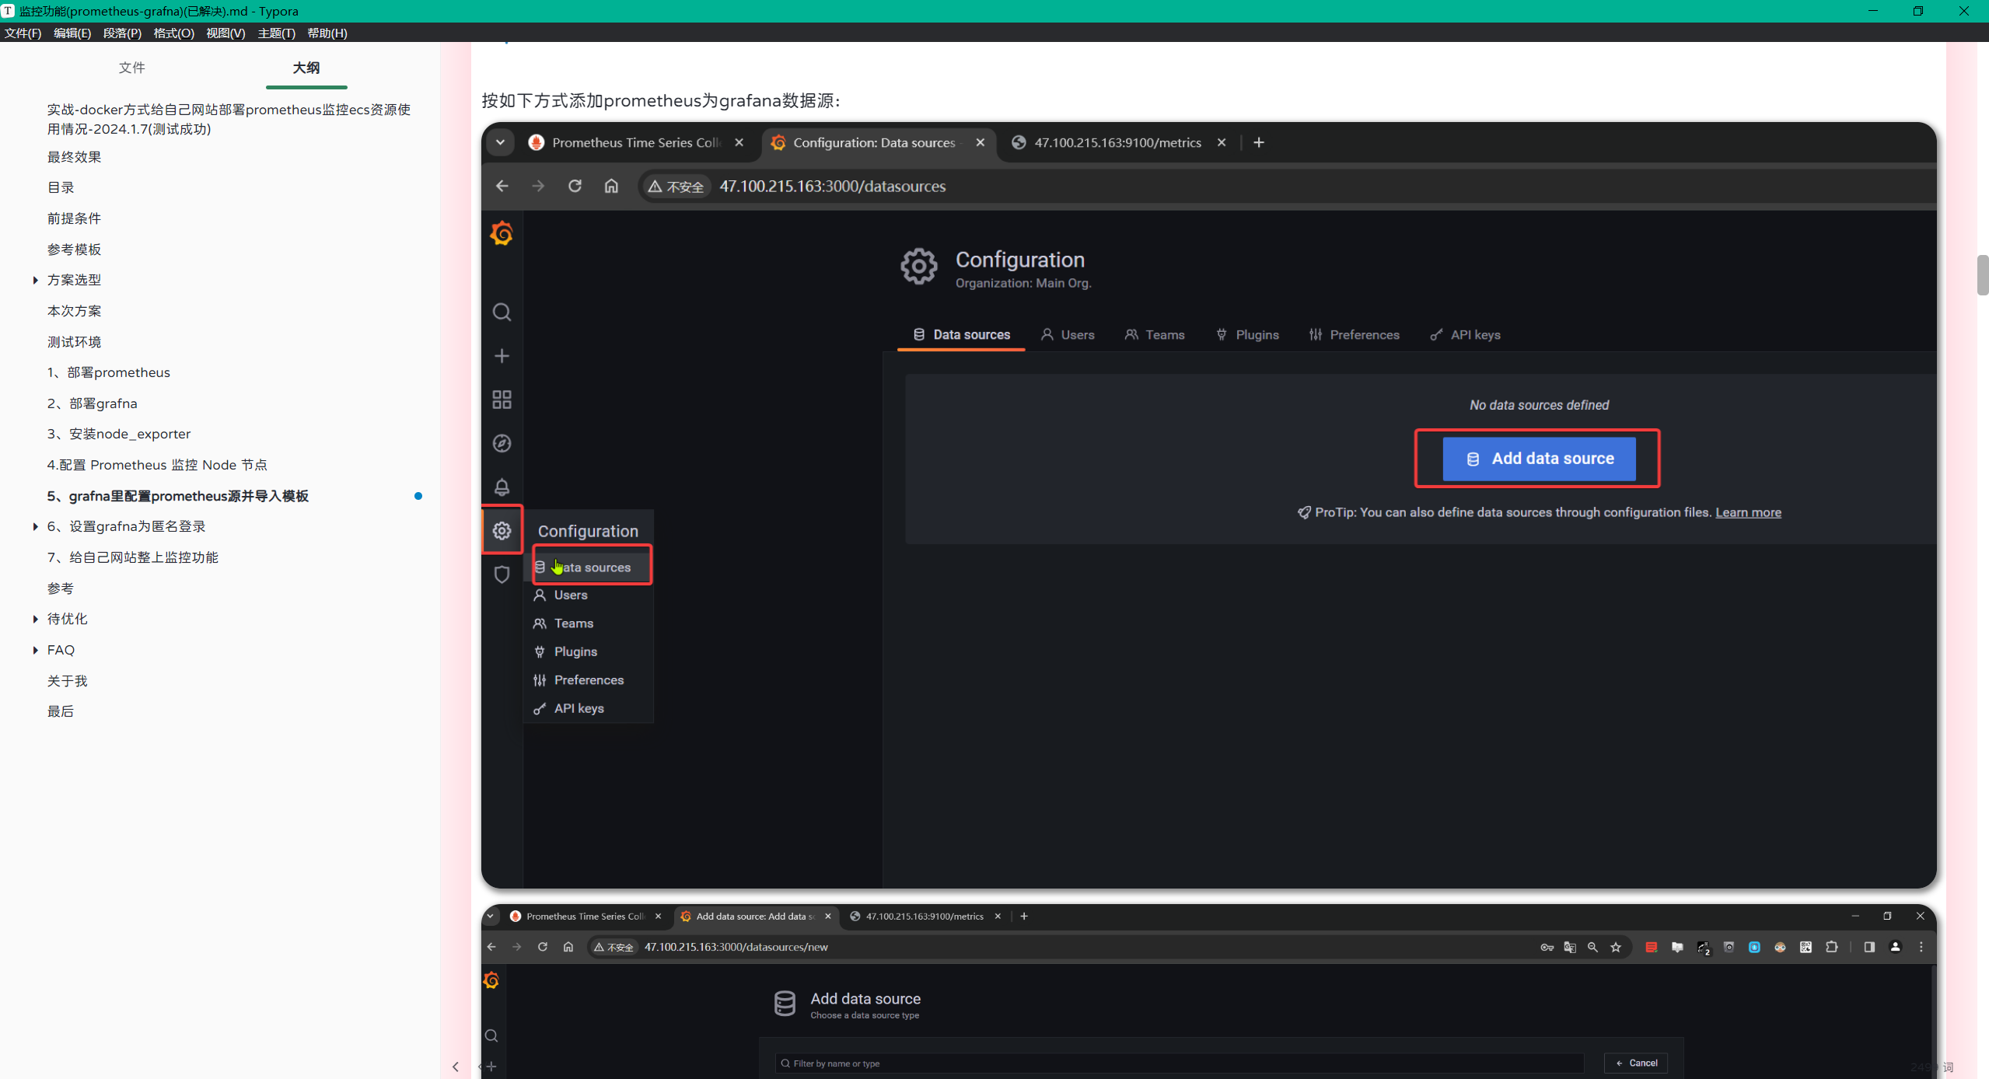Click the Add data source button
This screenshot has height=1079, width=1989.
1539,459
